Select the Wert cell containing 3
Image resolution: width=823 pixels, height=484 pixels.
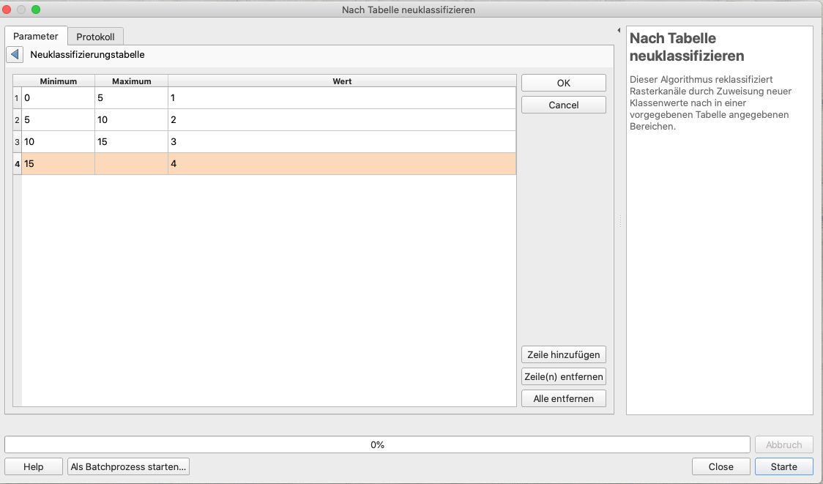pyautogui.click(x=341, y=142)
